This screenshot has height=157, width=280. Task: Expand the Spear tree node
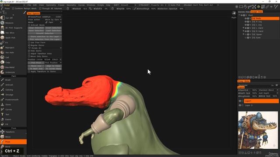(243, 34)
